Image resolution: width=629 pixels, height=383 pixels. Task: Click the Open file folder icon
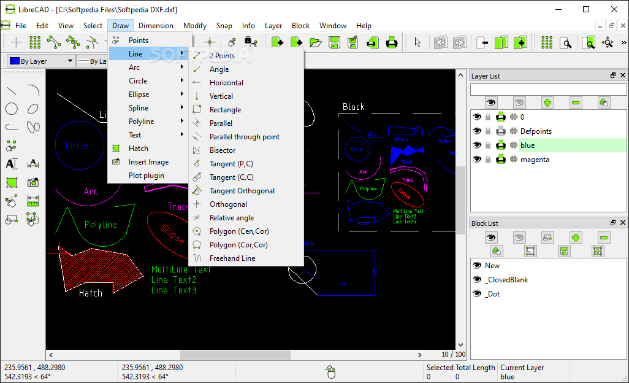[315, 42]
